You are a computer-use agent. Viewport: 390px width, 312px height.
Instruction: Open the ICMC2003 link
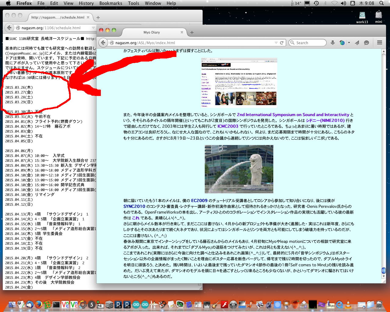pyautogui.click(x=228, y=126)
